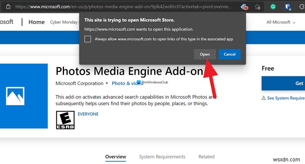Click the add-on description paragraph
This screenshot has height=164, width=305.
[x=136, y=100]
